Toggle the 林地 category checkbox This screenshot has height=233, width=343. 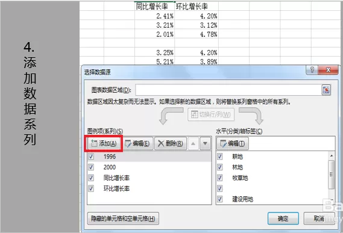point(219,167)
